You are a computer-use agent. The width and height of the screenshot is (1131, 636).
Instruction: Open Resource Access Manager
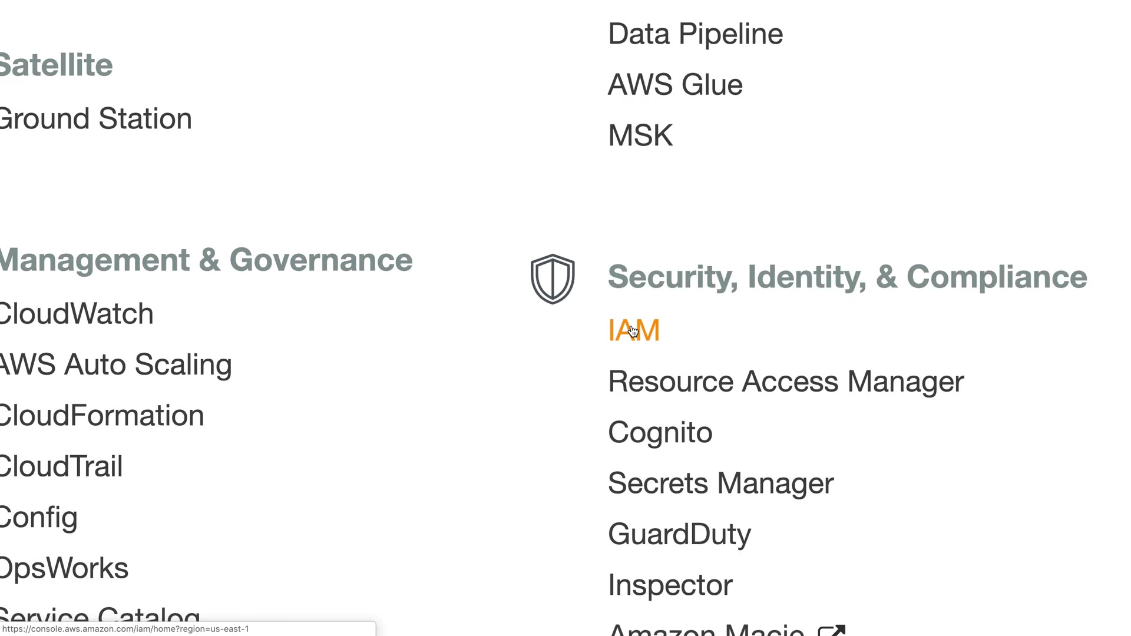pyautogui.click(x=786, y=382)
